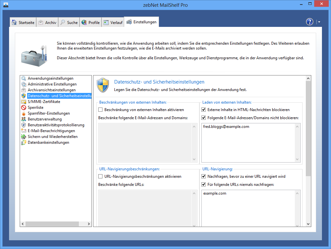
Task: Click the Suche magnifier icon
Action: point(63,22)
